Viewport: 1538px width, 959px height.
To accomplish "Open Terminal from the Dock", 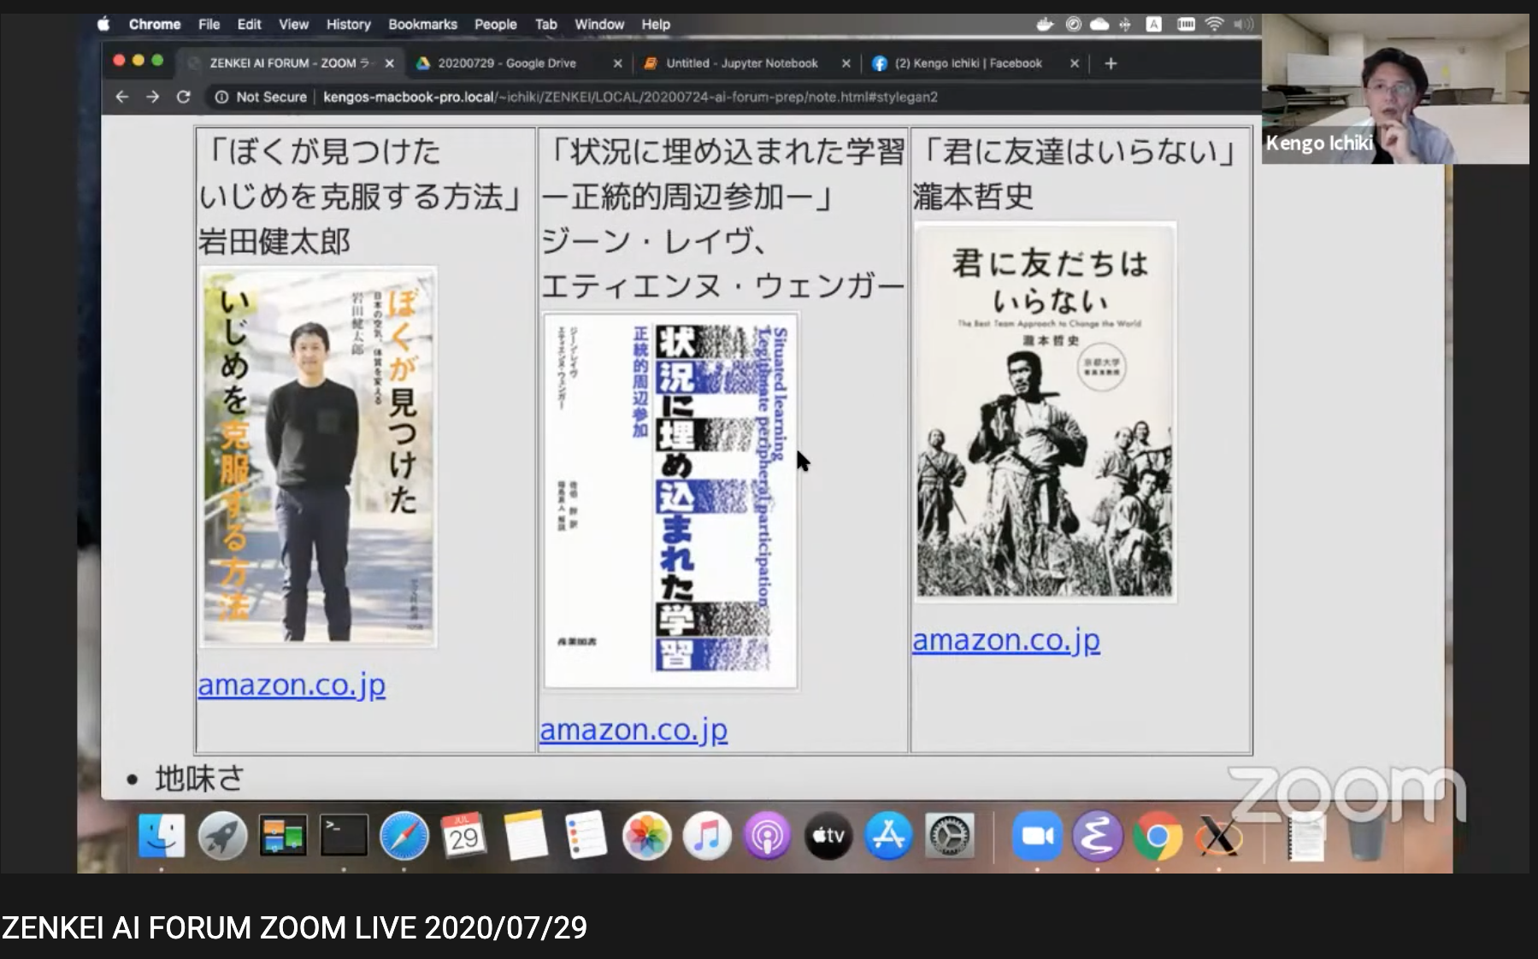I will (x=344, y=836).
